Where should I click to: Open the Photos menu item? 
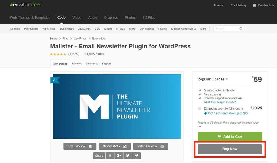(x=130, y=18)
